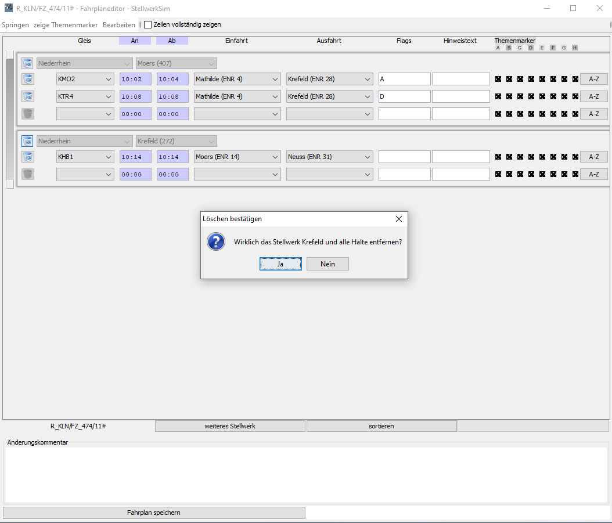Select the Themenmarker D column header swatch
The image size is (612, 523).
click(x=531, y=48)
